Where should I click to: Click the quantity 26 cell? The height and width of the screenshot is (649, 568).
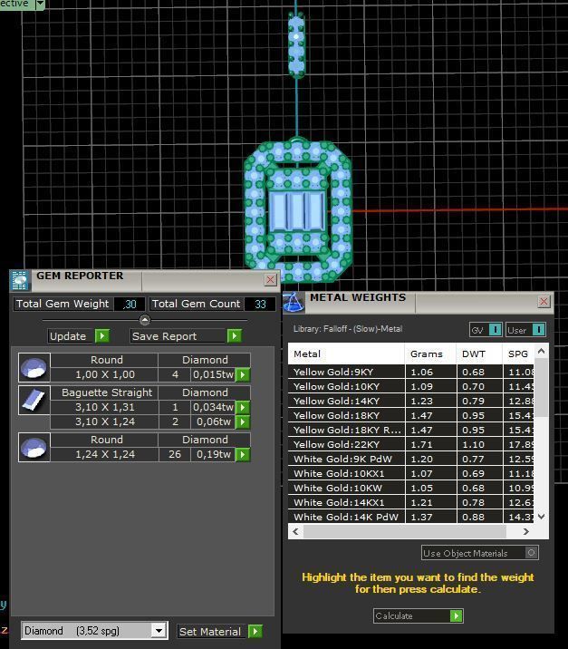point(175,454)
